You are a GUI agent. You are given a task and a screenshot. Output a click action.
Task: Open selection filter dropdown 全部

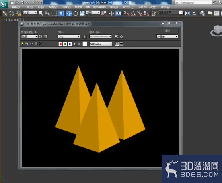point(30,12)
